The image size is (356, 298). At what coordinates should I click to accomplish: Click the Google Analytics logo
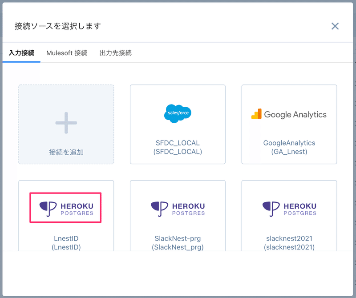tap(289, 114)
